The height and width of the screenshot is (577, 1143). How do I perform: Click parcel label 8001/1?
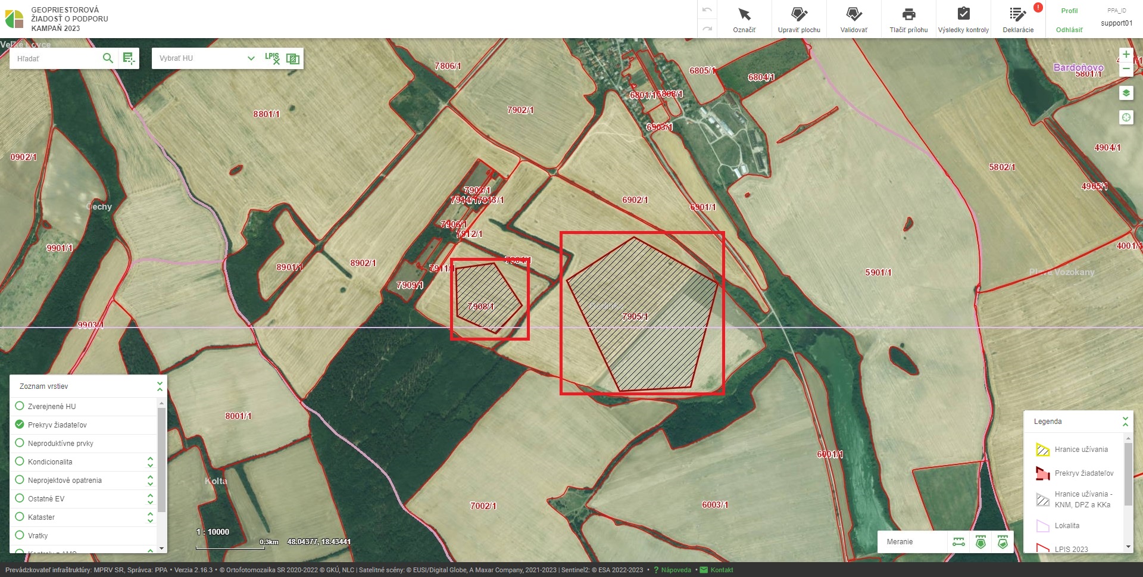click(x=238, y=416)
